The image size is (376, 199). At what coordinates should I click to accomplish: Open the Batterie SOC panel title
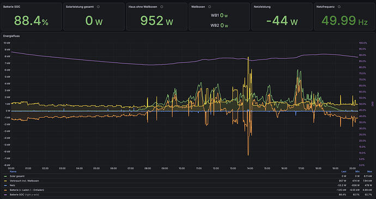tap(11, 7)
